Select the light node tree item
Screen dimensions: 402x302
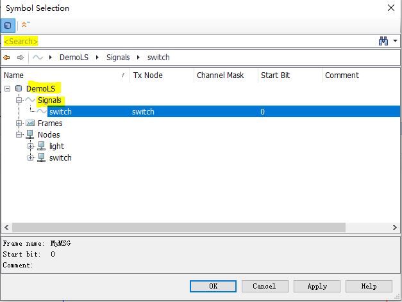(56, 146)
